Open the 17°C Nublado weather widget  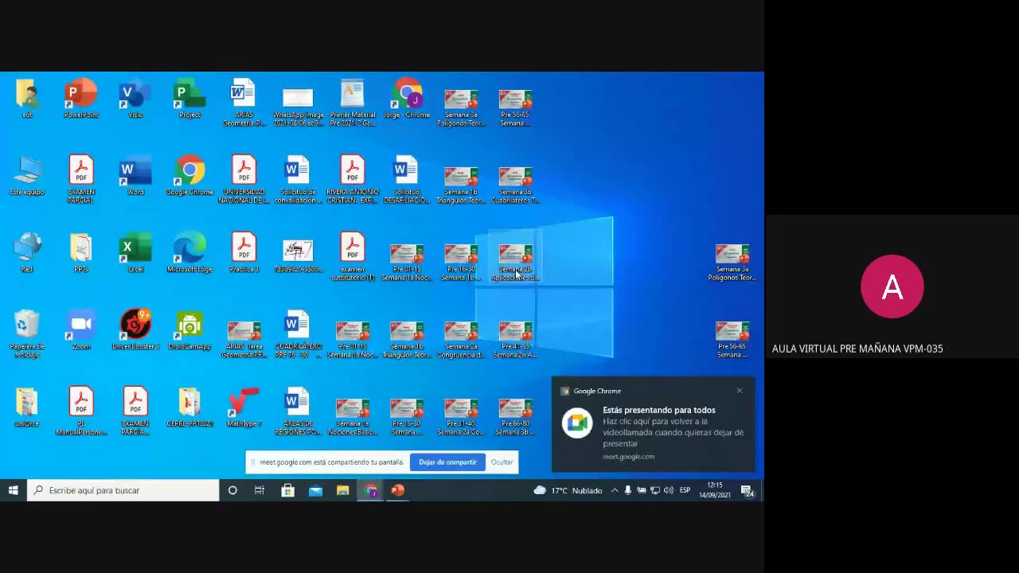pos(568,490)
